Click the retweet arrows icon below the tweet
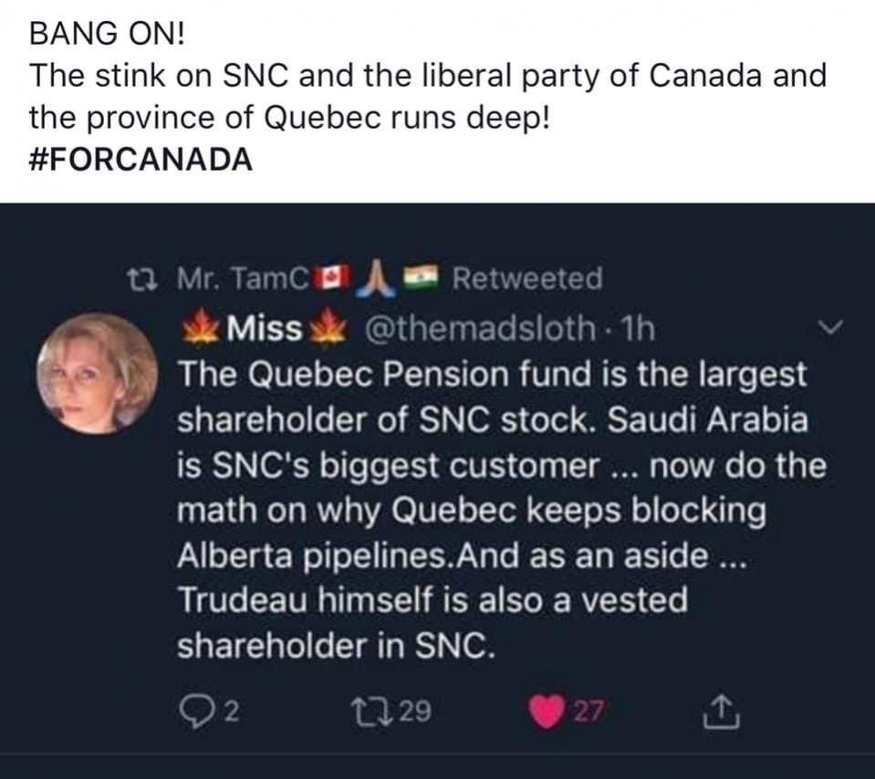The image size is (875, 779). (x=369, y=710)
